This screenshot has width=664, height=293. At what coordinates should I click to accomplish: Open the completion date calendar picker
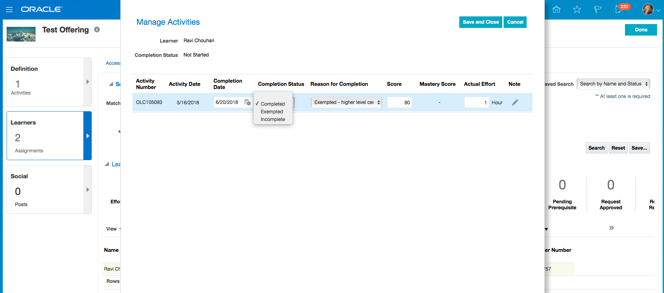[x=247, y=102]
